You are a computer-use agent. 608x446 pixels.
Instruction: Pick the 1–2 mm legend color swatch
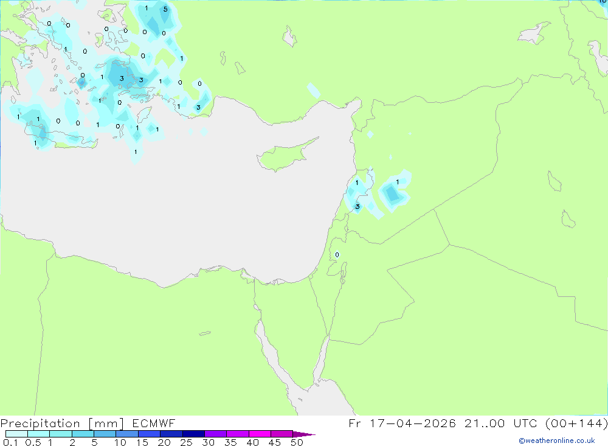61,434
